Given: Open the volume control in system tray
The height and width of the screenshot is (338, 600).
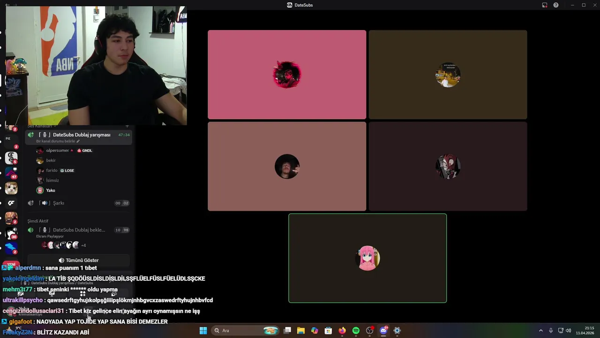Looking at the screenshot, I should 569,330.
